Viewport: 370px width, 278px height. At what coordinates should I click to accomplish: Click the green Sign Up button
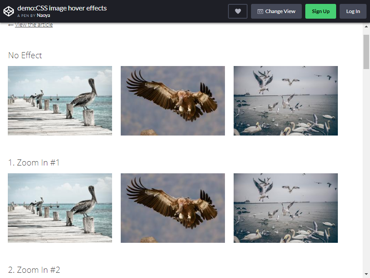[320, 11]
